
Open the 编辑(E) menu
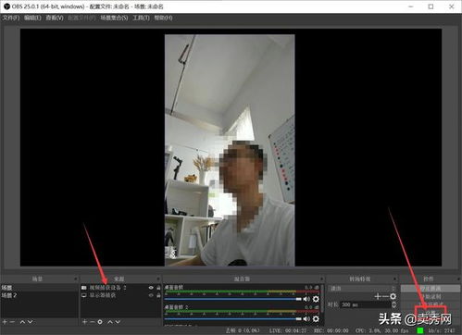click(x=32, y=18)
